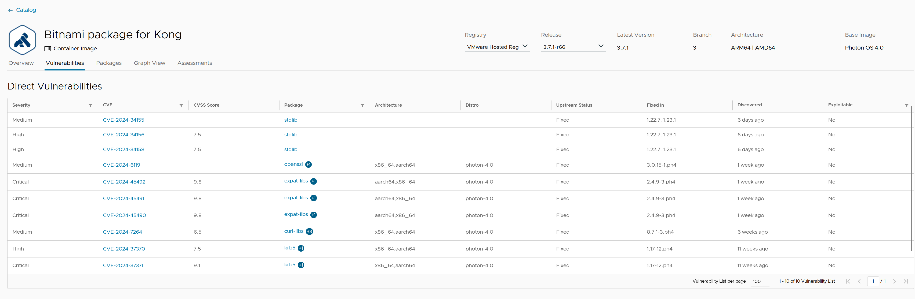Open krb5 link in CVE-2024-37371 row
The image size is (915, 299).
[289, 265]
